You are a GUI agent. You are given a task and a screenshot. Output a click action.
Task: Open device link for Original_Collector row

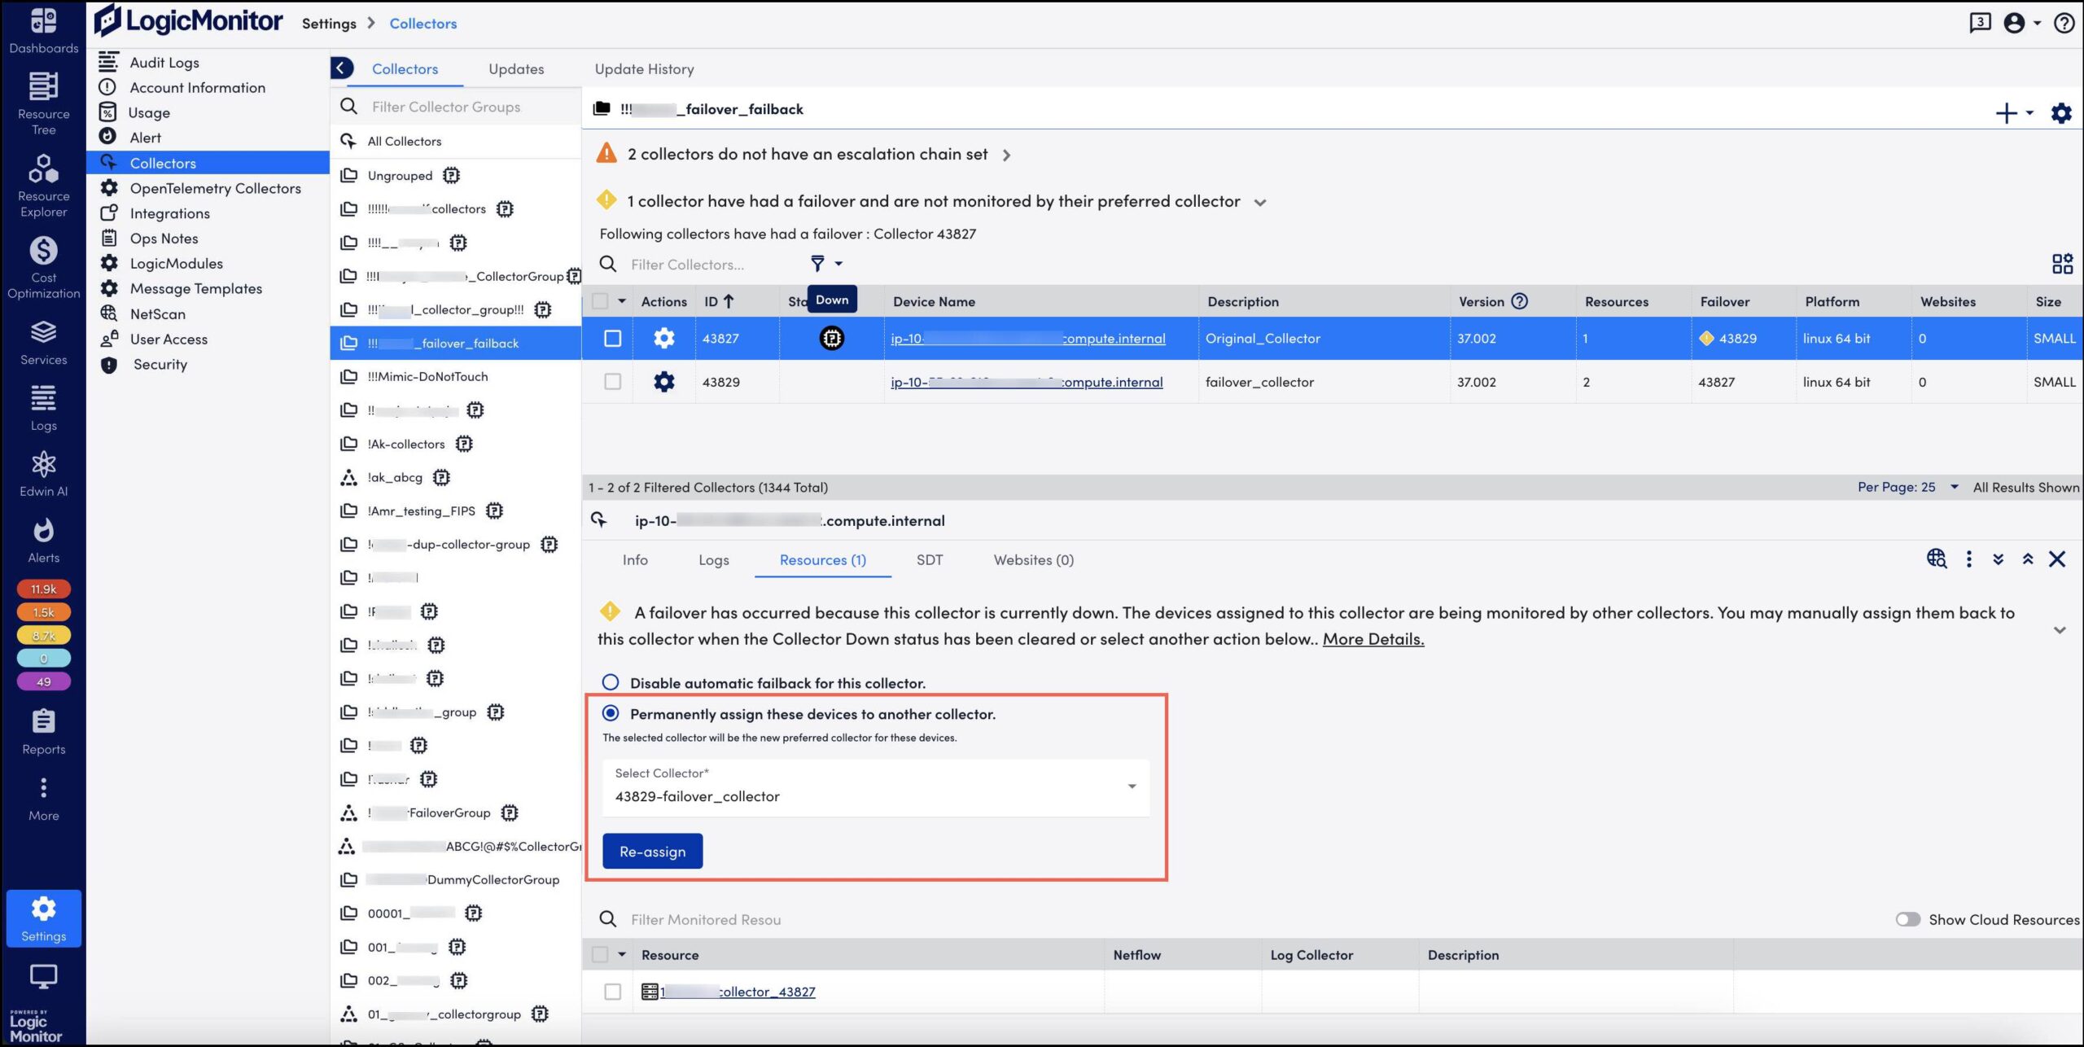click(x=1027, y=338)
